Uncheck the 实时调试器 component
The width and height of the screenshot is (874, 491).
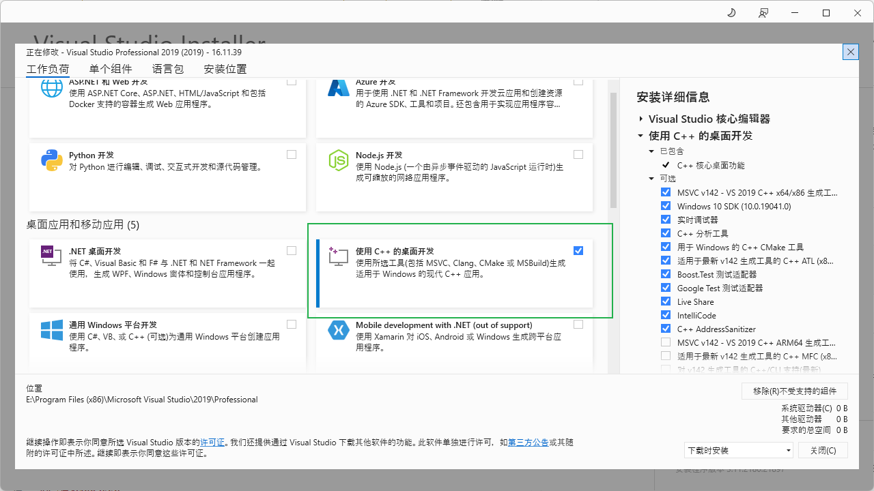point(666,220)
